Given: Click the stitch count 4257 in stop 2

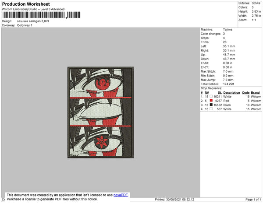Looking at the screenshot, I should [x=218, y=101].
